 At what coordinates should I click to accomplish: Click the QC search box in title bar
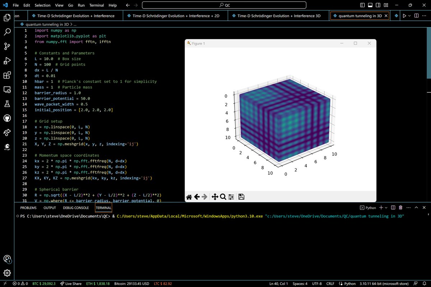[x=224, y=5]
